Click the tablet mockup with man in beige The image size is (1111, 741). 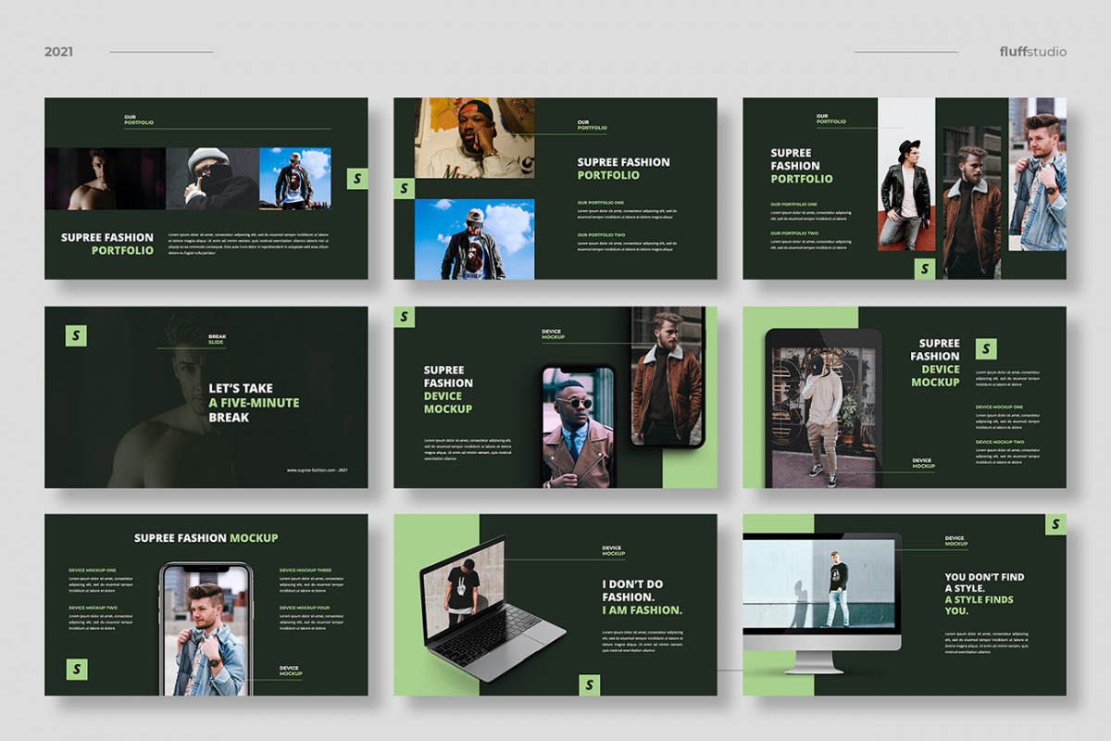click(x=824, y=408)
